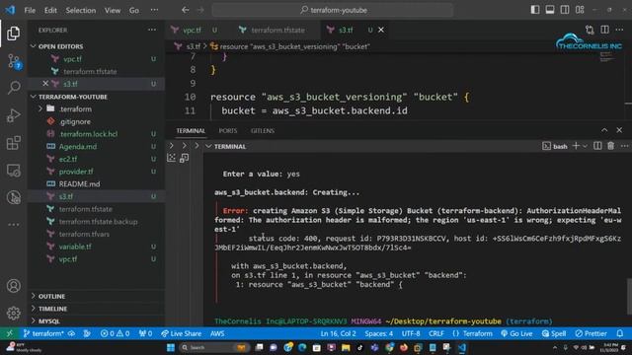Open Windows Start menu
This screenshot has width=632, height=355.
(x=171, y=347)
